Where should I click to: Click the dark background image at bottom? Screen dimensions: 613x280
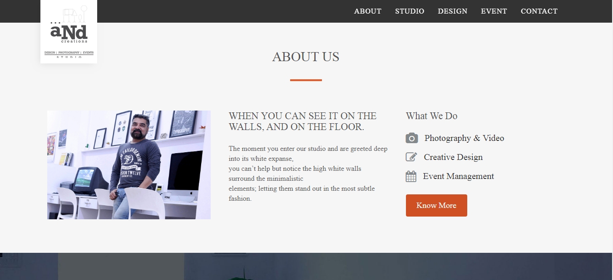[306, 266]
